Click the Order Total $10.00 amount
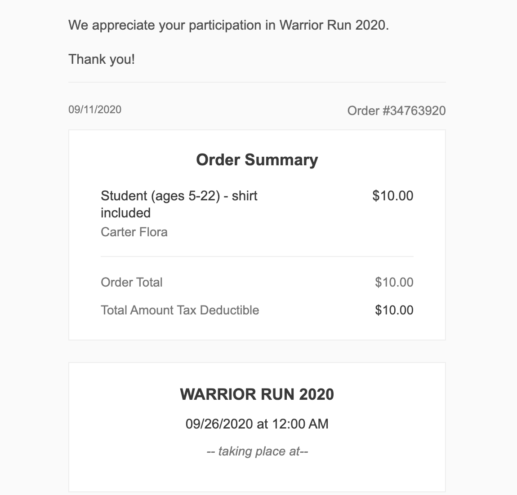This screenshot has width=517, height=495. pyautogui.click(x=394, y=282)
